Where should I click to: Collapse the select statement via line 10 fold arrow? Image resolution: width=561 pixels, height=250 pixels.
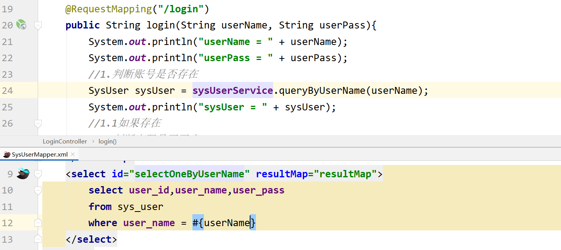tap(37, 190)
